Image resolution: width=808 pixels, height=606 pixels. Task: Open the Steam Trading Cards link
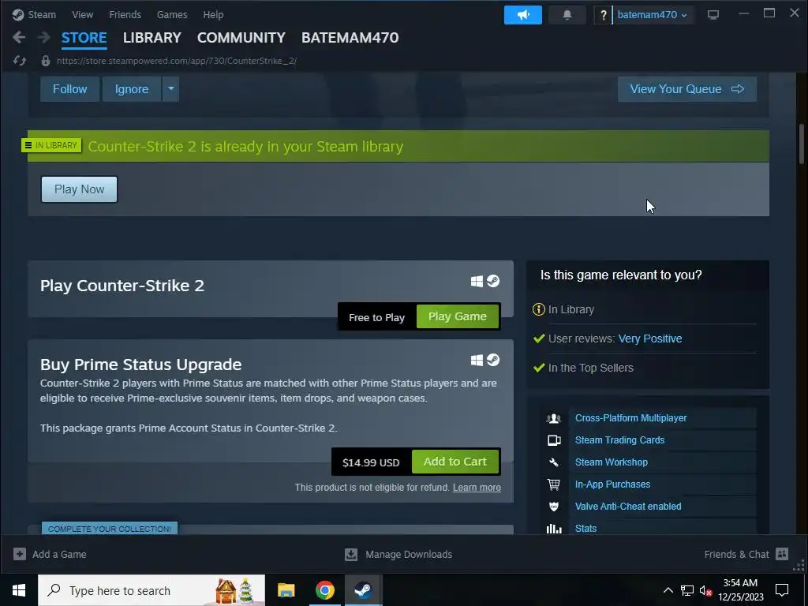[x=619, y=440]
